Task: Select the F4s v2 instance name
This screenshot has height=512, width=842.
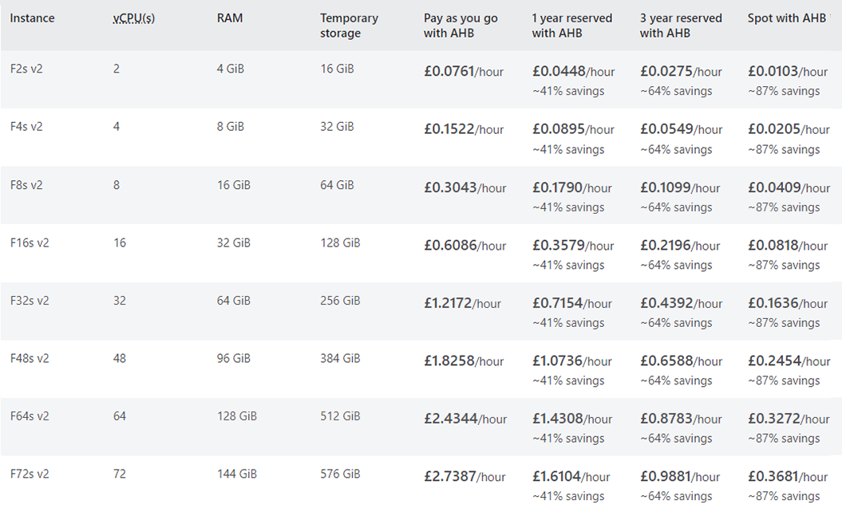Action: coord(26,127)
